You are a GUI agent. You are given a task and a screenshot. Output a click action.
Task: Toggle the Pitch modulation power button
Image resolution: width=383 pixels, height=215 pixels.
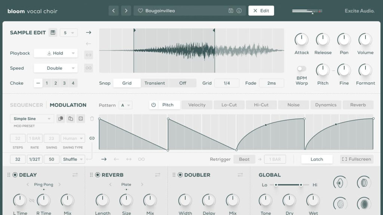153,105
